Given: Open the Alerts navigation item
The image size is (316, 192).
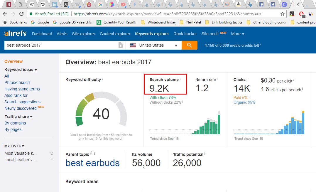Looking at the screenshot, I should tap(62, 34).
